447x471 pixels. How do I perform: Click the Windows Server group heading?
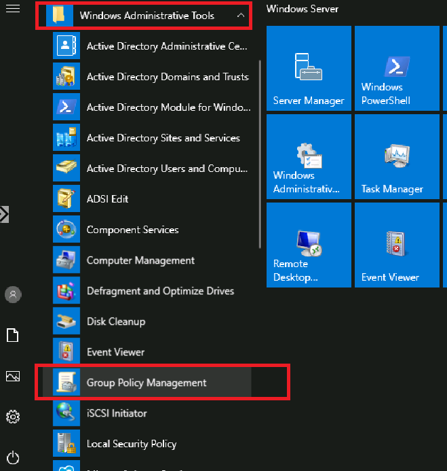point(303,9)
